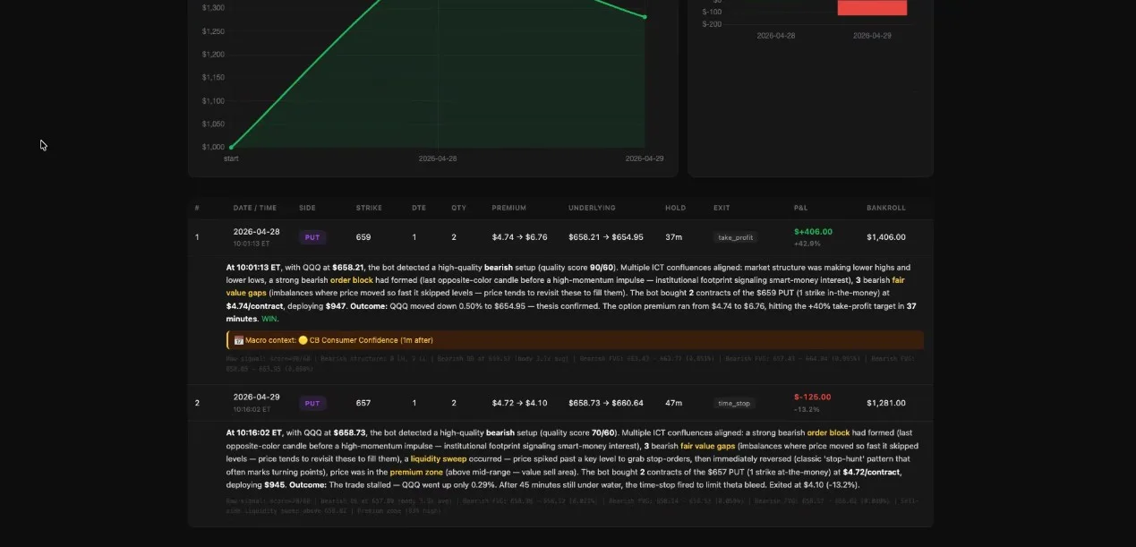Screen dimensions: 1136x547
Task: Click the '10:16:02 ET' timestamp under trade 2 date
Action: pos(252,409)
